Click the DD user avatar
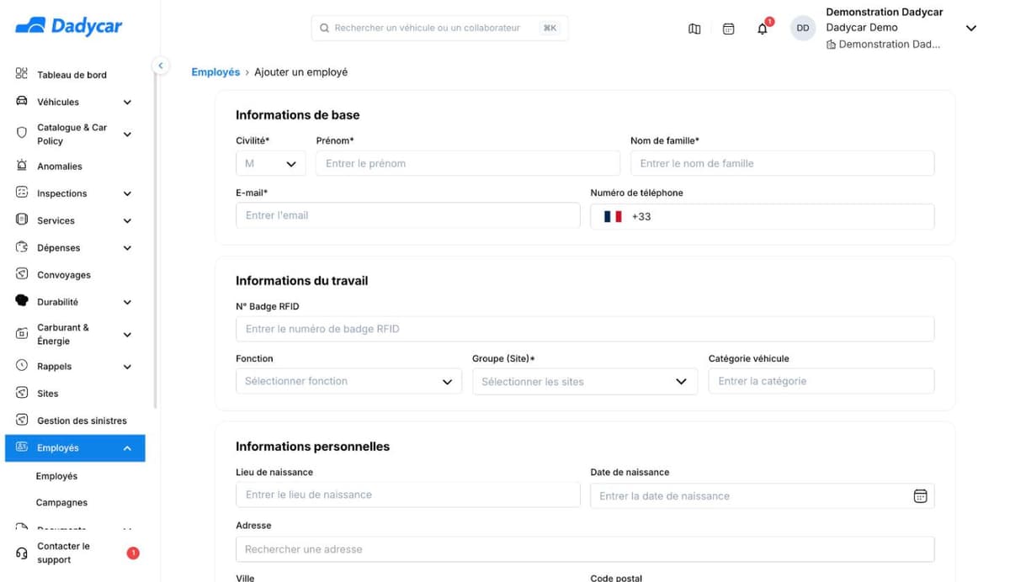This screenshot has width=1010, height=582. (803, 28)
